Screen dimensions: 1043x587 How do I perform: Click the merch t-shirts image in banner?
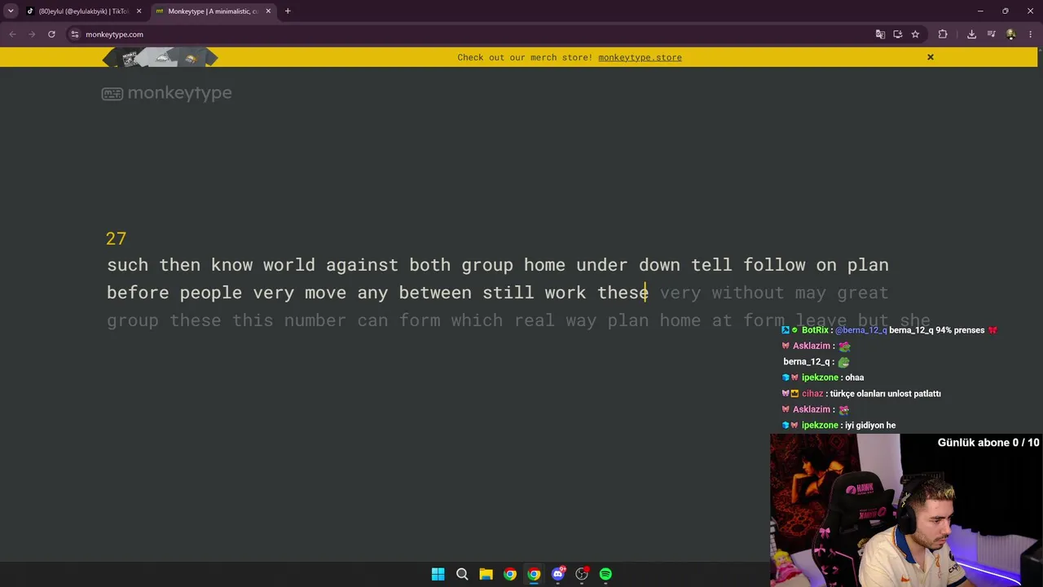click(x=161, y=57)
